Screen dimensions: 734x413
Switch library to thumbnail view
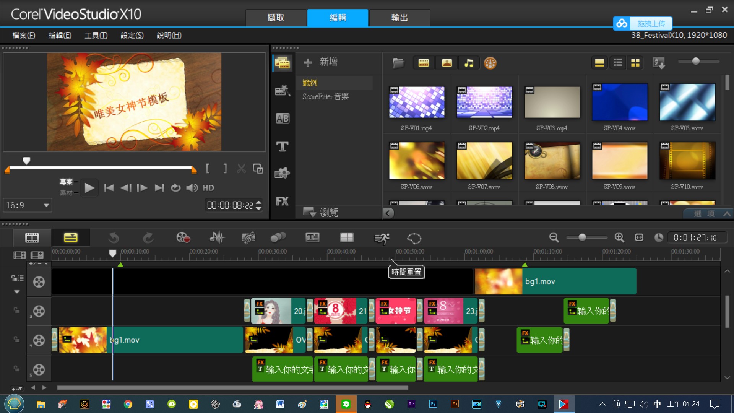coord(635,63)
